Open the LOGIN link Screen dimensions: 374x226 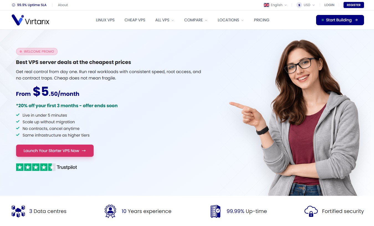click(x=329, y=5)
